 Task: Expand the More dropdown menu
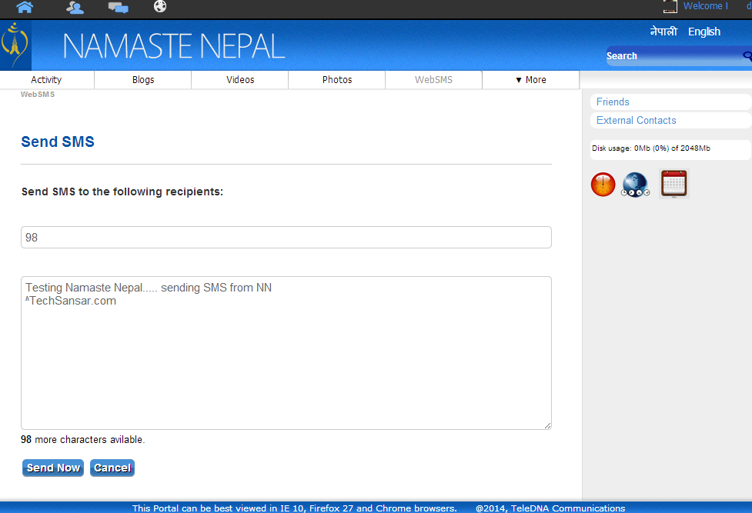[x=531, y=79]
